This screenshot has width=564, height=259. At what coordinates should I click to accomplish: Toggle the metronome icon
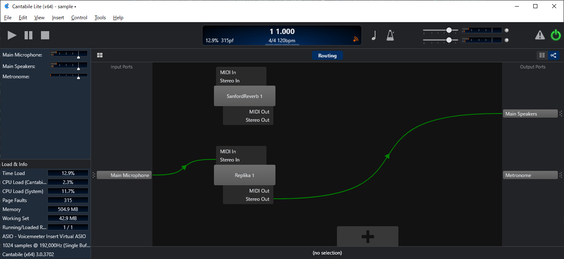tap(390, 36)
